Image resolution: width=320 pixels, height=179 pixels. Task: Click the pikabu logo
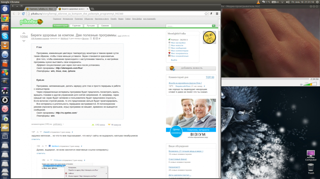coord(31,22)
